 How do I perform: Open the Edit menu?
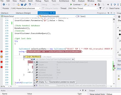8,1
